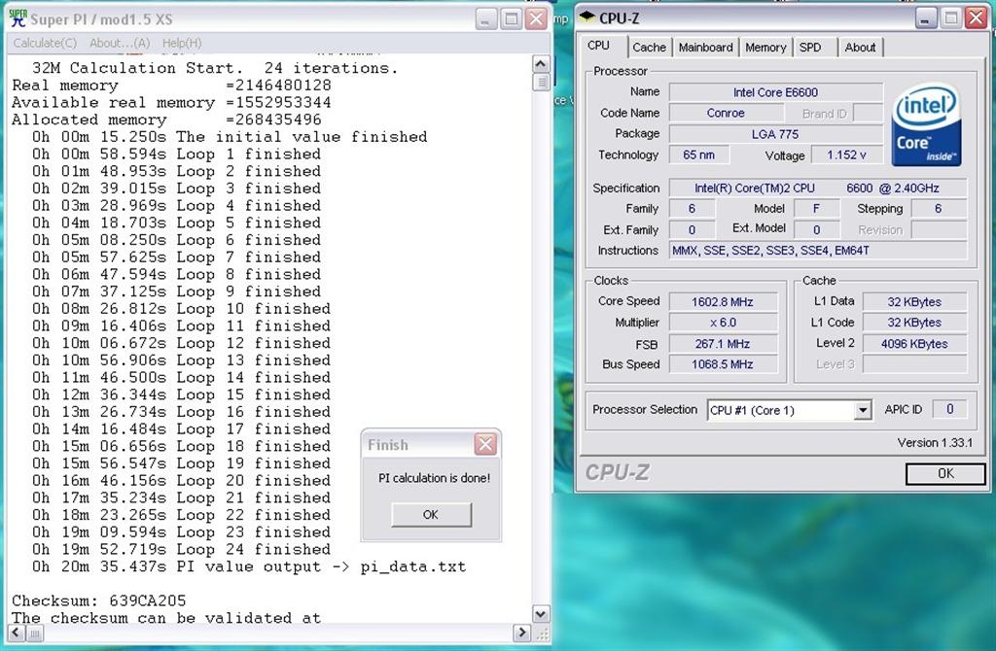The width and height of the screenshot is (996, 651).
Task: Click the Super PI title bar icon
Action: (18, 18)
